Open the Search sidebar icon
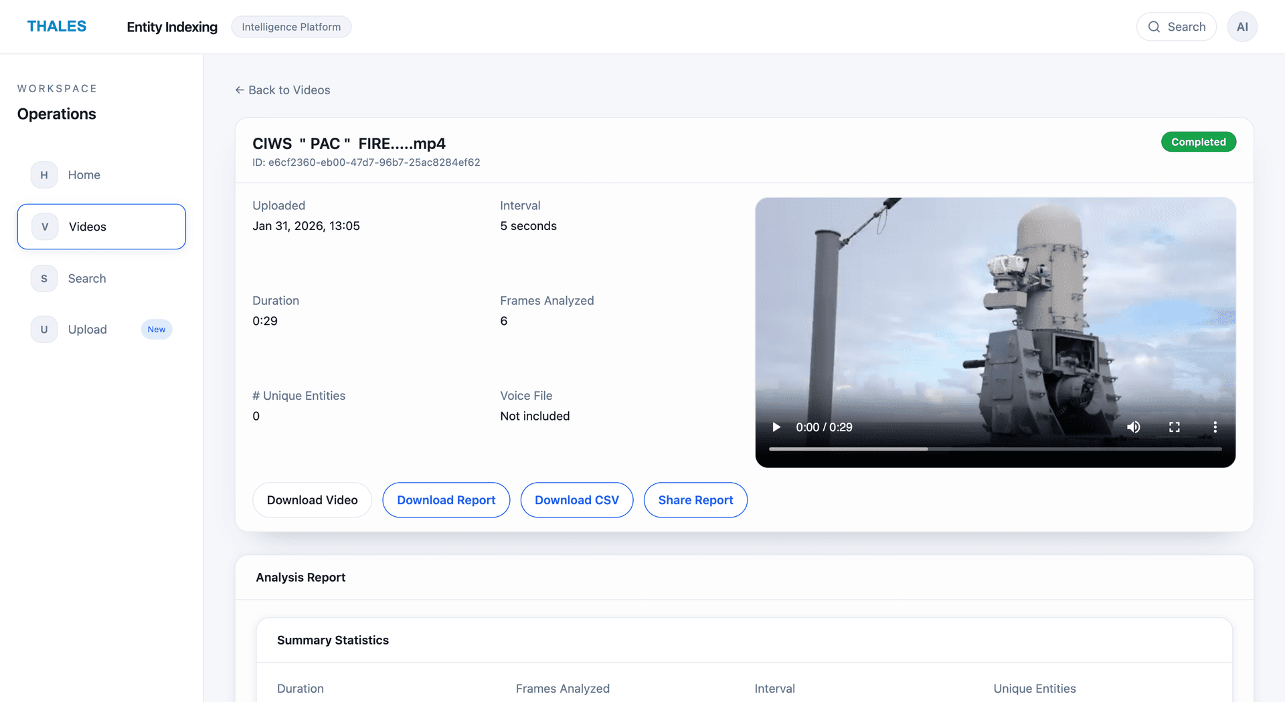This screenshot has height=702, width=1285. (44, 278)
